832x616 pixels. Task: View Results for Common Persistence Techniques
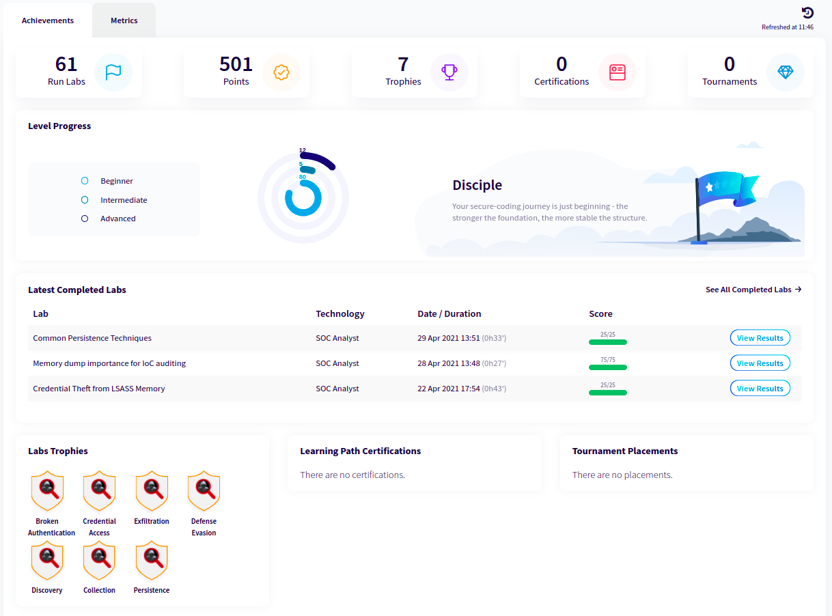(x=760, y=337)
